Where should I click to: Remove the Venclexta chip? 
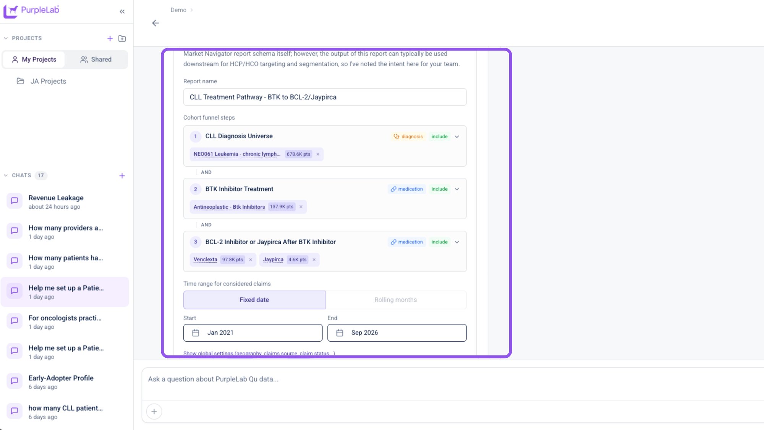click(x=251, y=260)
